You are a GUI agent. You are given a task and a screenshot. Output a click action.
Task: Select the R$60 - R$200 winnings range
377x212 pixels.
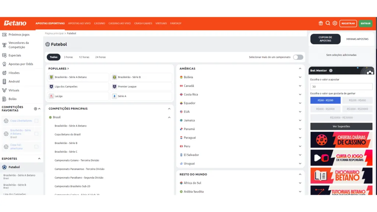(325, 100)
